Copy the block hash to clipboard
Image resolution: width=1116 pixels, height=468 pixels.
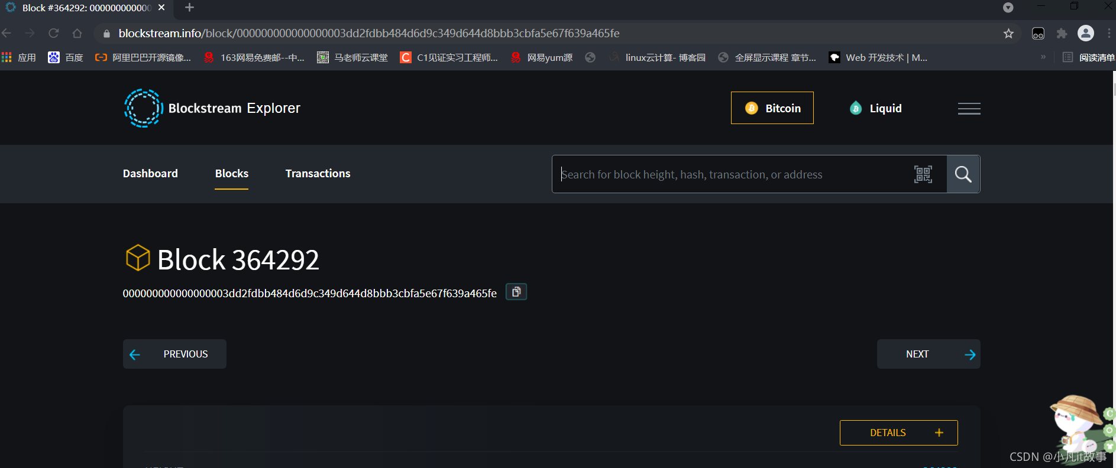516,292
